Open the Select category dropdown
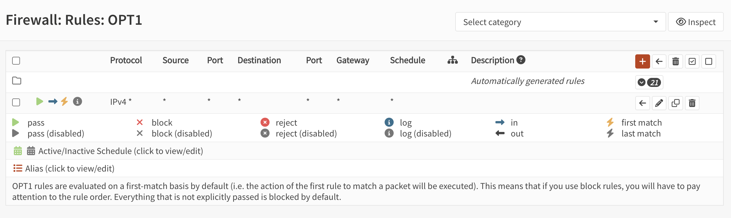Viewport: 731px width, 218px height. [560, 22]
